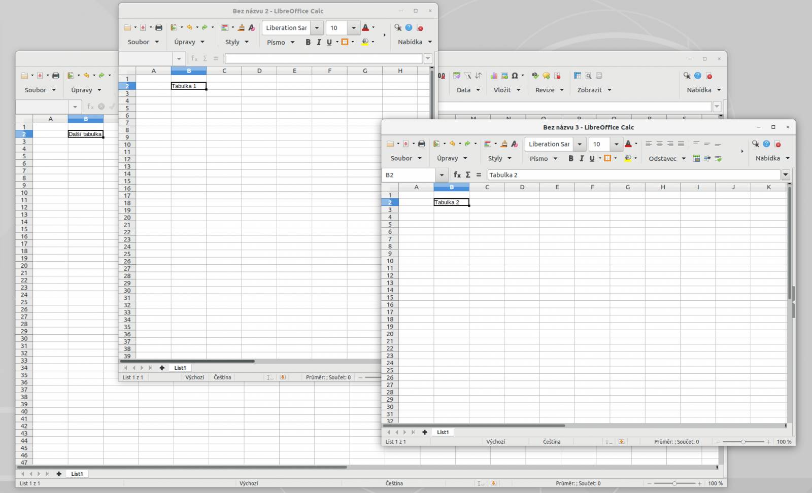This screenshot has height=493, width=812.
Task: Click Undo arrow in Bez názvu 3 window
Action: 452,144
